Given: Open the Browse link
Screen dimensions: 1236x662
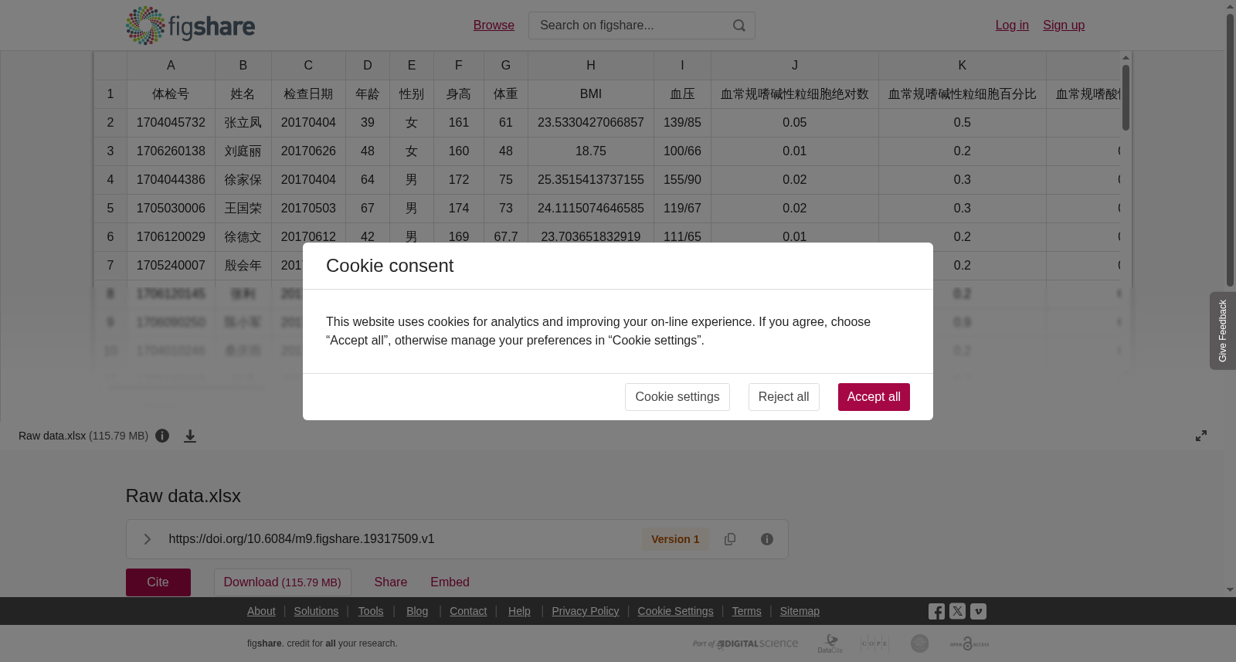Looking at the screenshot, I should pyautogui.click(x=494, y=25).
